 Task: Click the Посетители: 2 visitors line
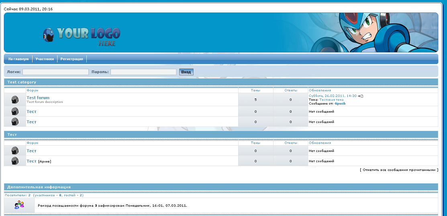[x=44, y=195]
